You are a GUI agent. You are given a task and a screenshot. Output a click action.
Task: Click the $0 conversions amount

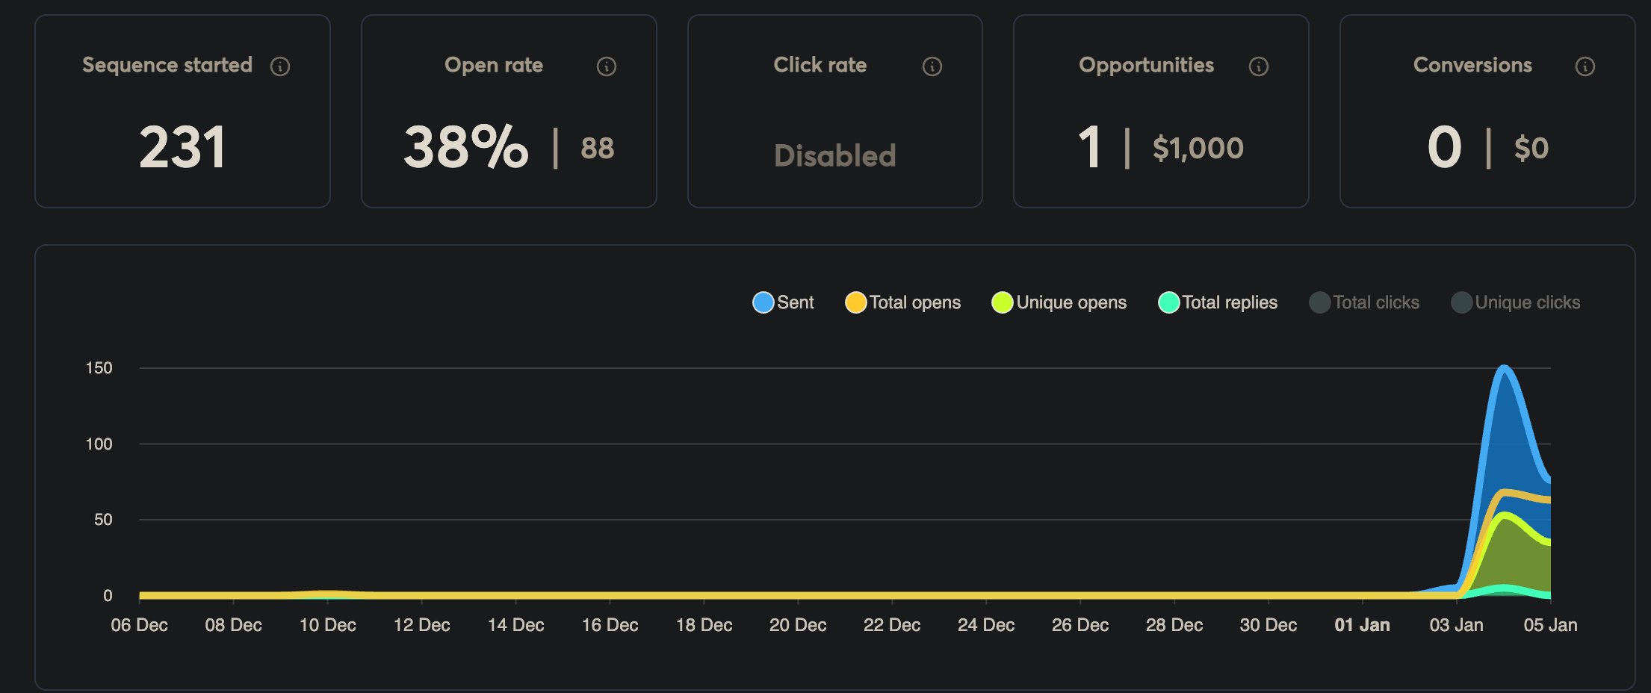click(1531, 148)
